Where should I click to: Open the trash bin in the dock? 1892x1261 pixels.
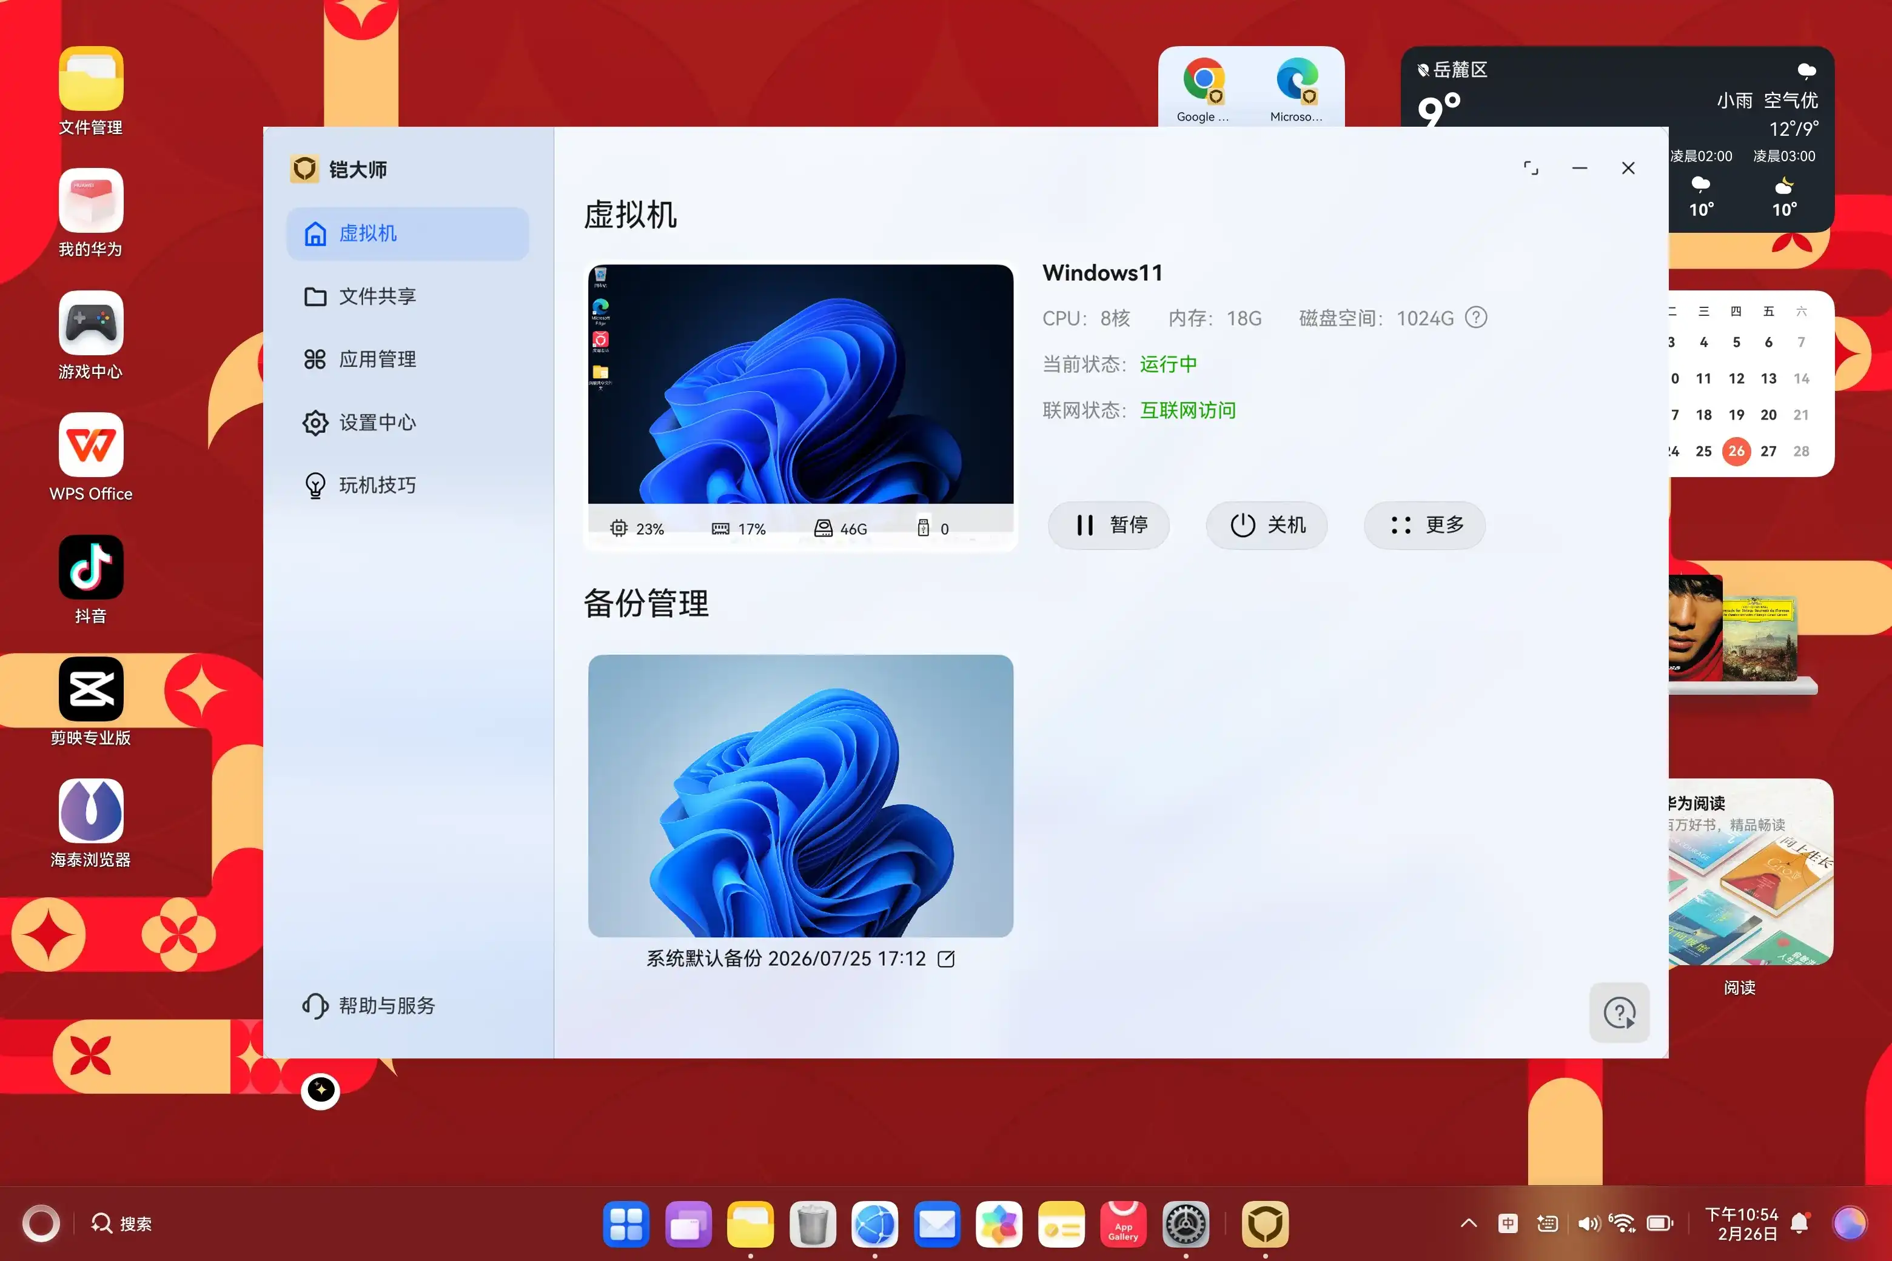(813, 1225)
